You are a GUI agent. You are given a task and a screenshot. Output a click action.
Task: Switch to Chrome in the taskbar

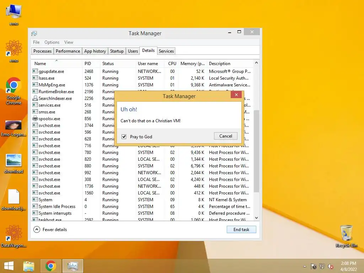click(x=50, y=266)
